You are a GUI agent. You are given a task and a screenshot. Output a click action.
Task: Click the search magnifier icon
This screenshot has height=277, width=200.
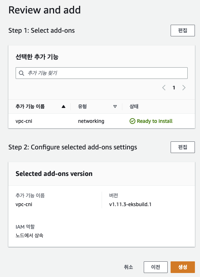21,73
